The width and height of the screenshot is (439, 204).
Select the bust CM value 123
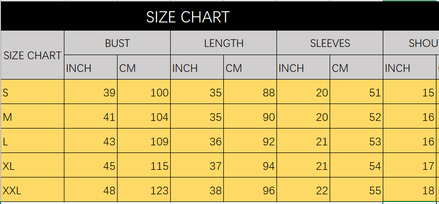[x=144, y=190]
